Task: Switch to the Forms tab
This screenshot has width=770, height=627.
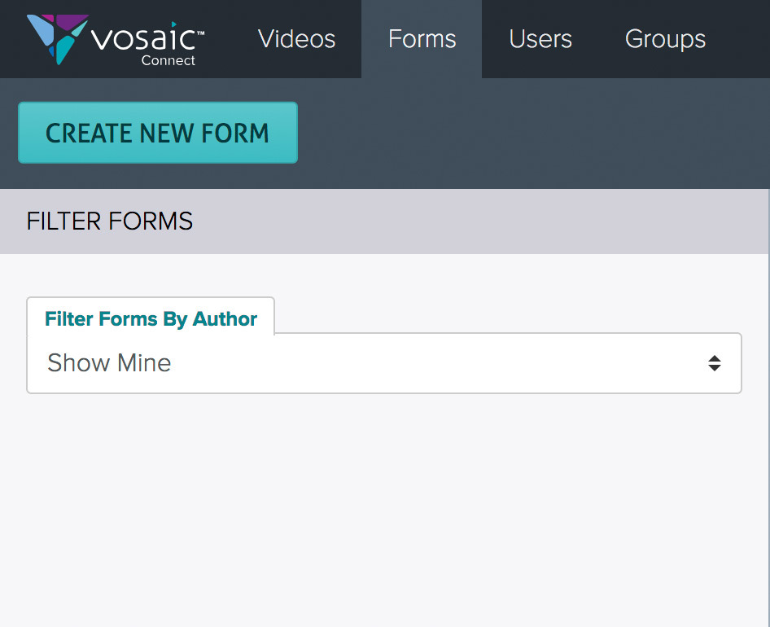Action: click(422, 39)
